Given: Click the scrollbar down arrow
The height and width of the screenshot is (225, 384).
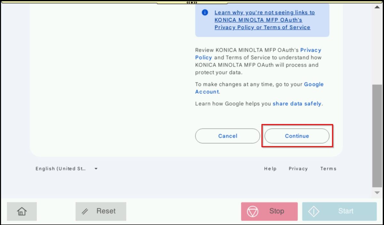Looking at the screenshot, I should coord(377,193).
